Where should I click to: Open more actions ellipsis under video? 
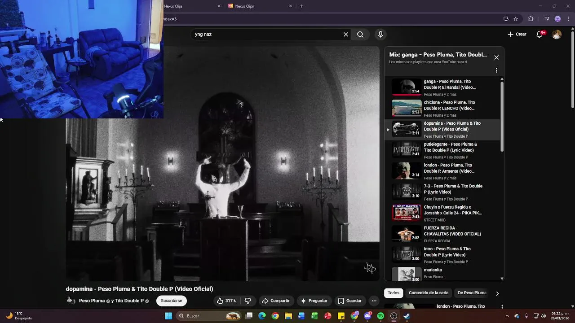pyautogui.click(x=374, y=301)
